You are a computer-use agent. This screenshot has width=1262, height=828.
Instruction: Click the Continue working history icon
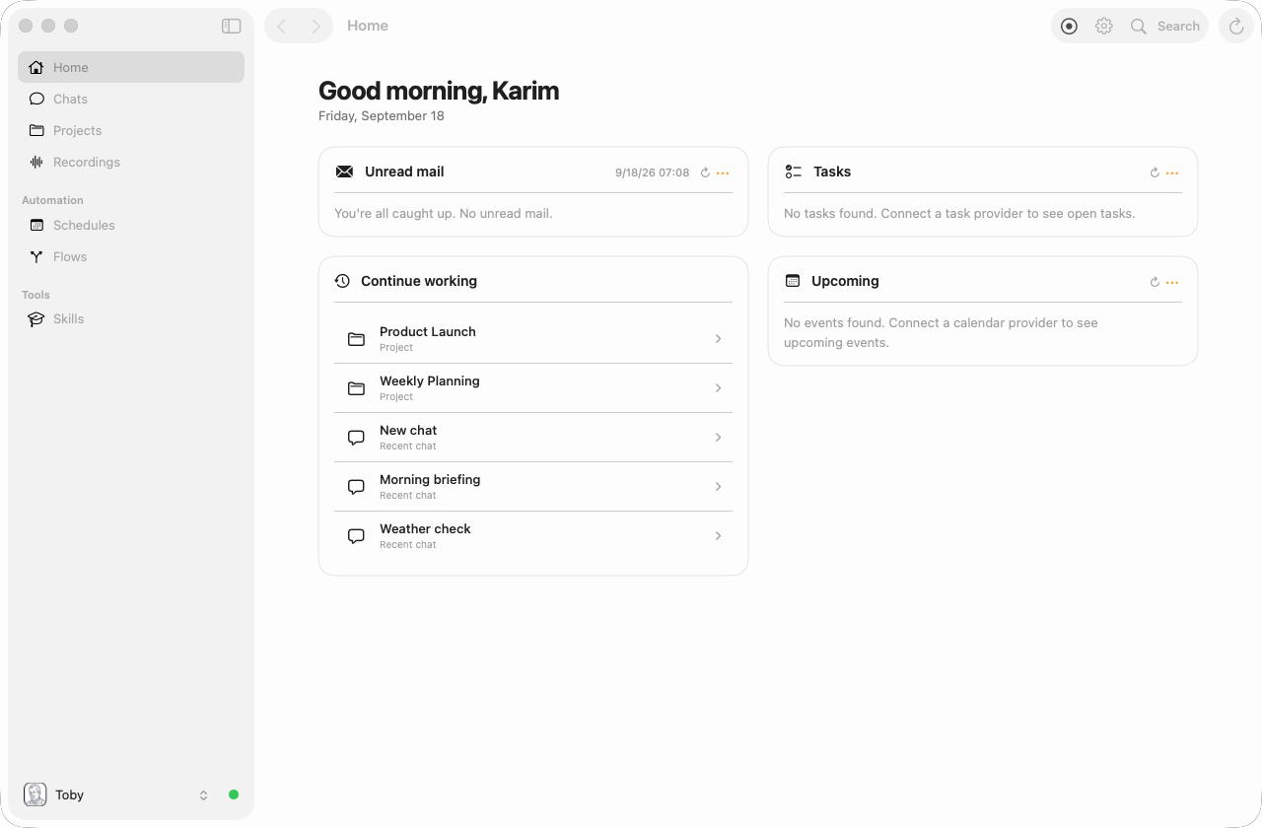[x=342, y=281]
